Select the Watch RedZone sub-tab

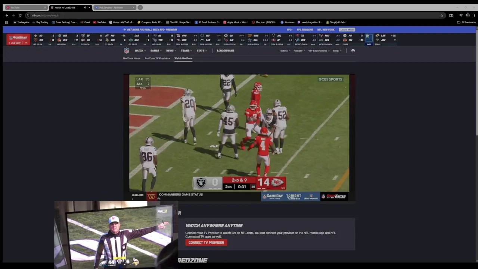(x=183, y=58)
